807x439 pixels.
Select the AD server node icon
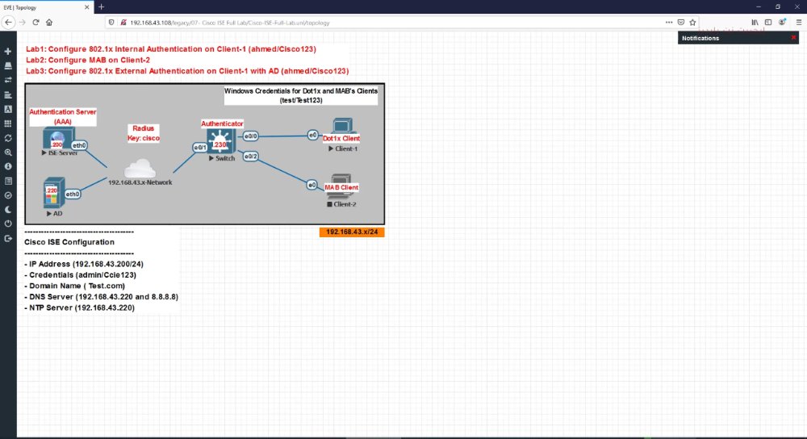click(53, 193)
